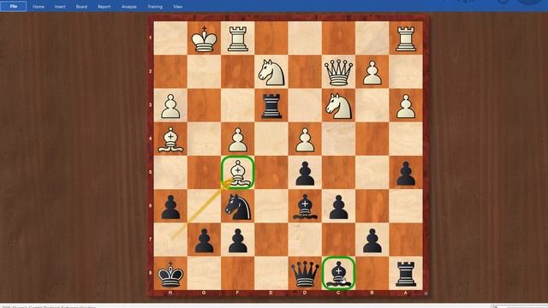Open the Report ribbon tab
Screen dimensions: 548x308
(104, 7)
